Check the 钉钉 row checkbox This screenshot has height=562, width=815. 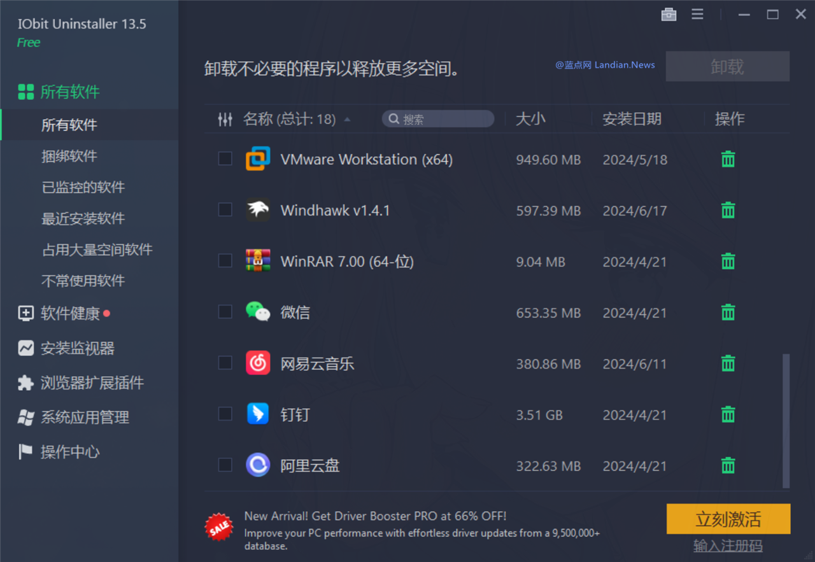click(225, 414)
